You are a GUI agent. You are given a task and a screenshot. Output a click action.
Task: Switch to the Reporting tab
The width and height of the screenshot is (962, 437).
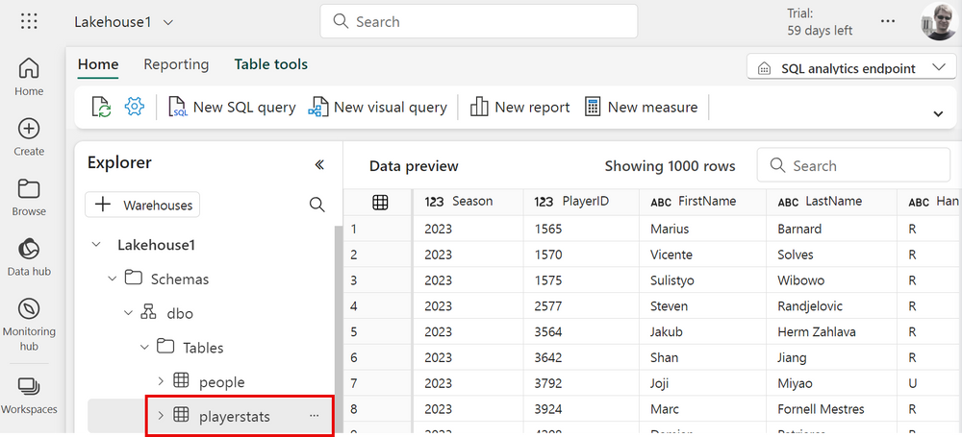point(176,64)
